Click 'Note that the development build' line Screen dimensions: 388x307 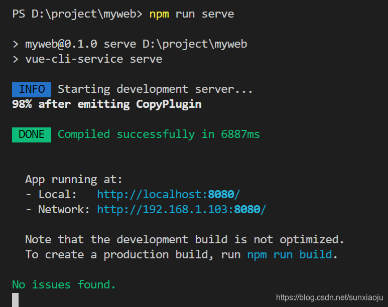click(185, 240)
